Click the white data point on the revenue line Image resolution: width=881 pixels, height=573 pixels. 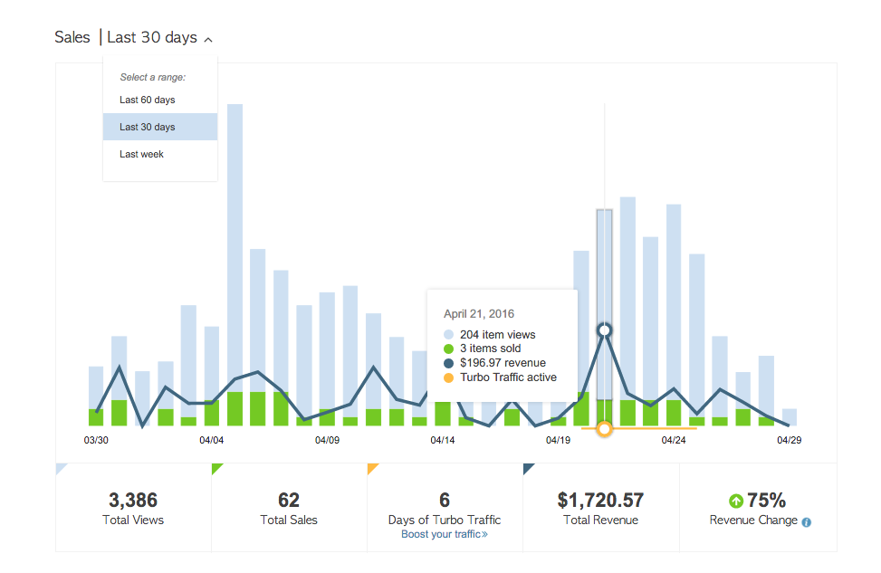pyautogui.click(x=605, y=330)
